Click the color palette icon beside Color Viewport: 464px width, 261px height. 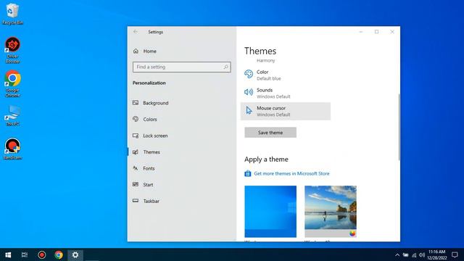[x=249, y=74]
